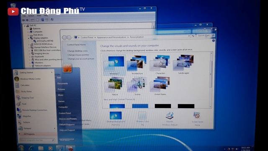Launch Snipping Tool from Start menu
The width and height of the screenshot is (268, 151).
coord(35,98)
